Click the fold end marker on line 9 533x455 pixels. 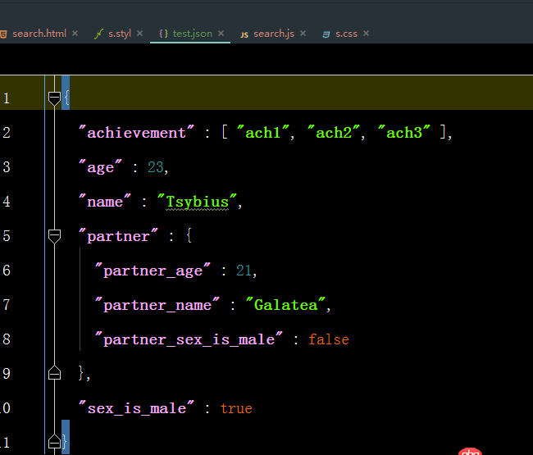tap(54, 372)
